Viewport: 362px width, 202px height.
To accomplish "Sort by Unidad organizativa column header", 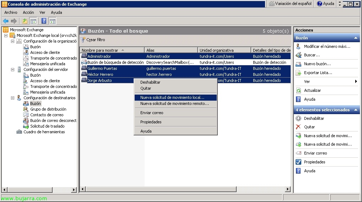I will pyautogui.click(x=224, y=50).
